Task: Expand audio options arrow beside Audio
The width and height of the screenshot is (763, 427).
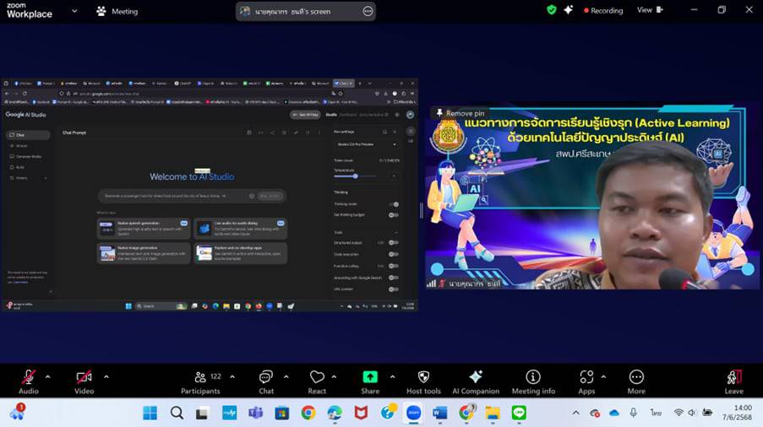Action: pos(47,376)
